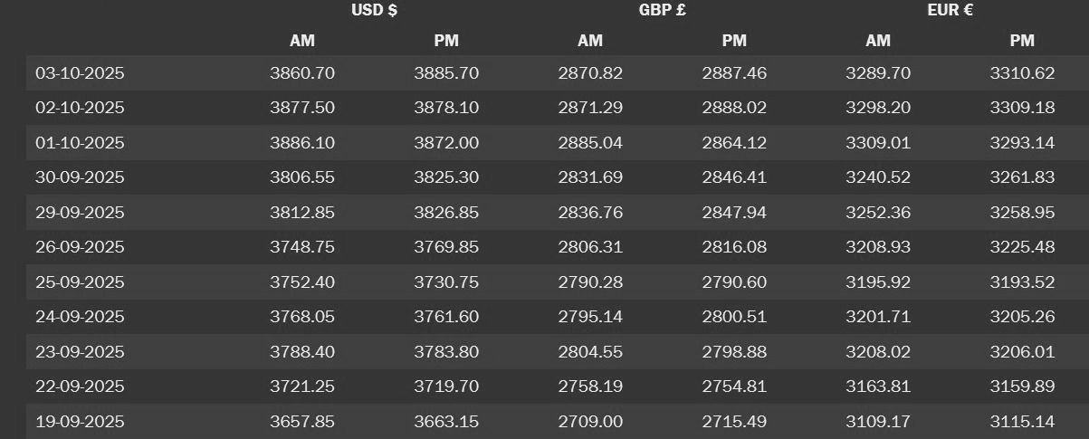Select the AM subheader under USD $
Image resolution: width=1089 pixels, height=439 pixels.
coord(301,41)
